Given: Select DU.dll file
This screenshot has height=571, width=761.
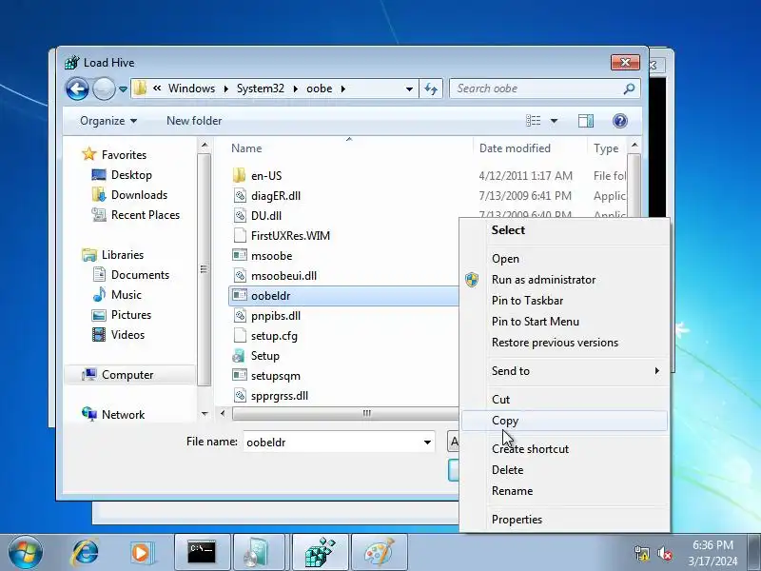Looking at the screenshot, I should point(266,216).
